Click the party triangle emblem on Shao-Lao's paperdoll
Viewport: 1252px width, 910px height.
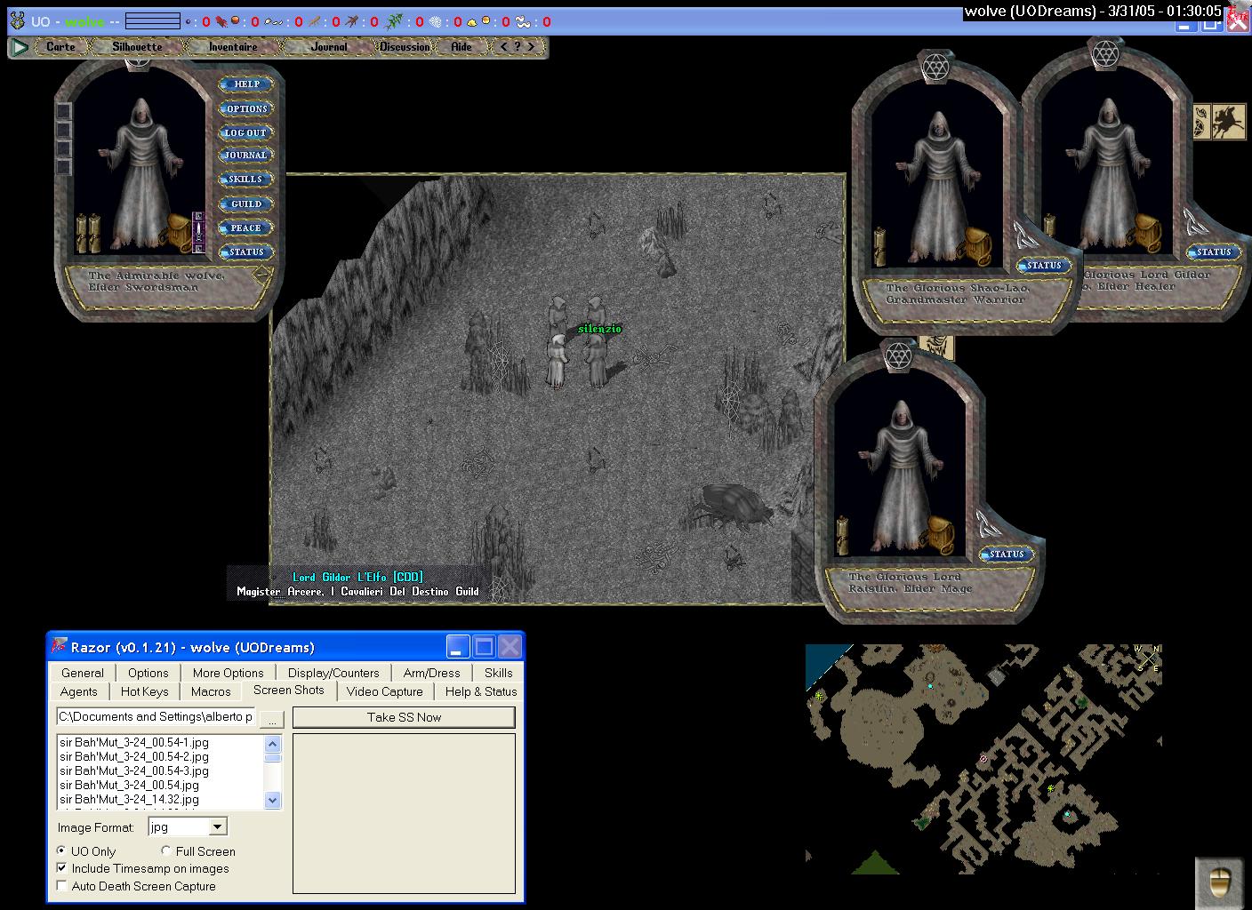coord(1027,235)
